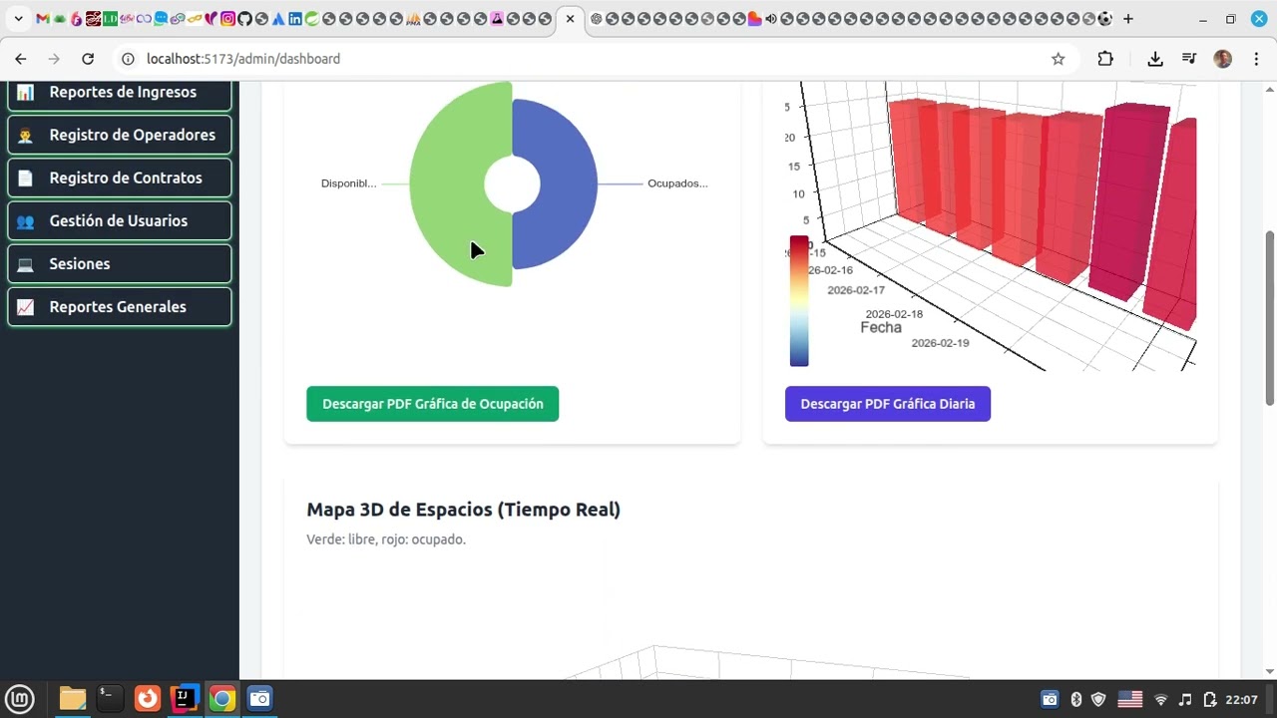
Task: Click the 2026-02-19 date tick label
Action: point(940,343)
